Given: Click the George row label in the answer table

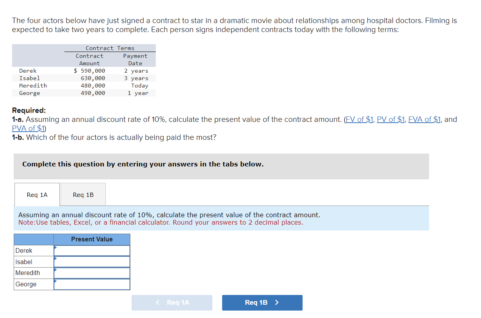Looking at the screenshot, I should (x=26, y=284).
